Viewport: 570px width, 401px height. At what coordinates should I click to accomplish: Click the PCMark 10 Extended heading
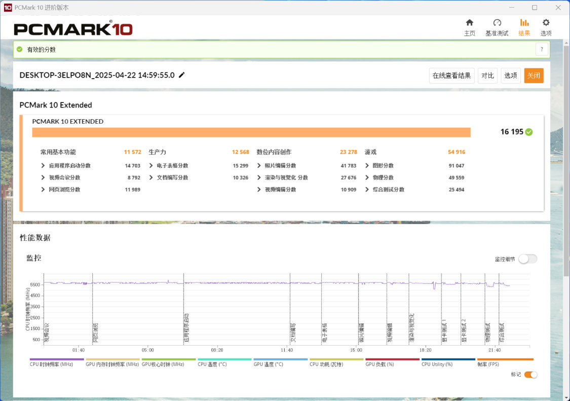point(56,105)
